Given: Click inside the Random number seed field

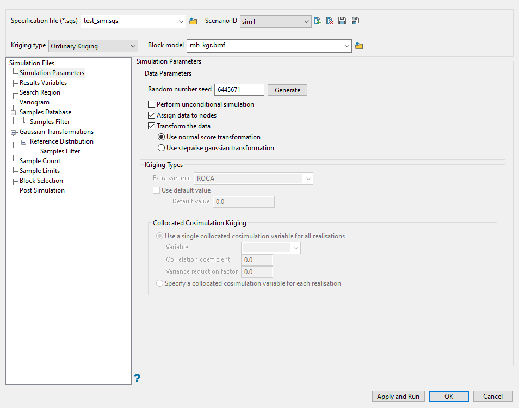Looking at the screenshot, I should (239, 89).
